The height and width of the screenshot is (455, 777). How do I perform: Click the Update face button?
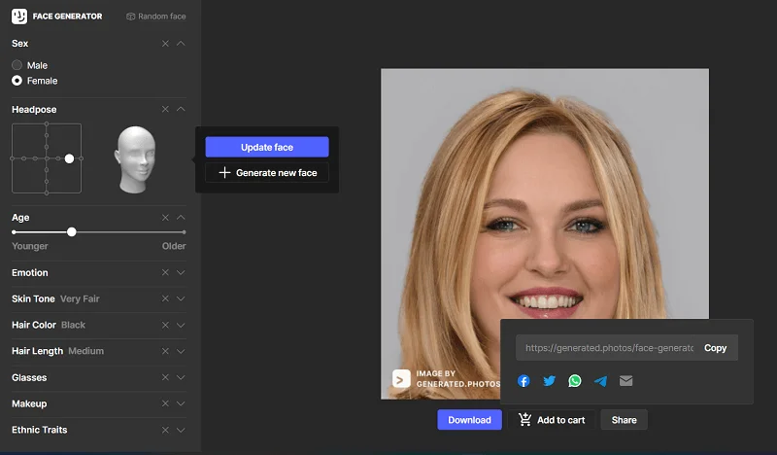[x=267, y=148]
